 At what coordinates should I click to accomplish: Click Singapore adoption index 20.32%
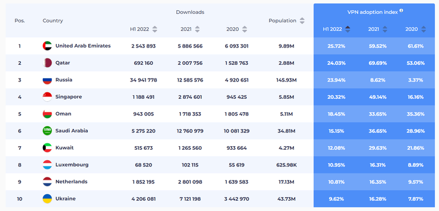point(336,97)
